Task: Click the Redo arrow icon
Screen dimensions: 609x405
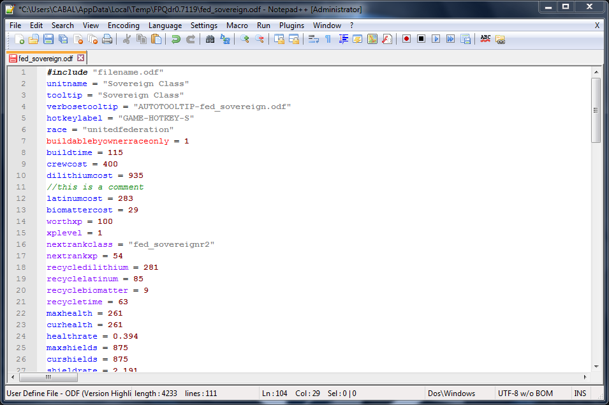Action: click(x=190, y=39)
